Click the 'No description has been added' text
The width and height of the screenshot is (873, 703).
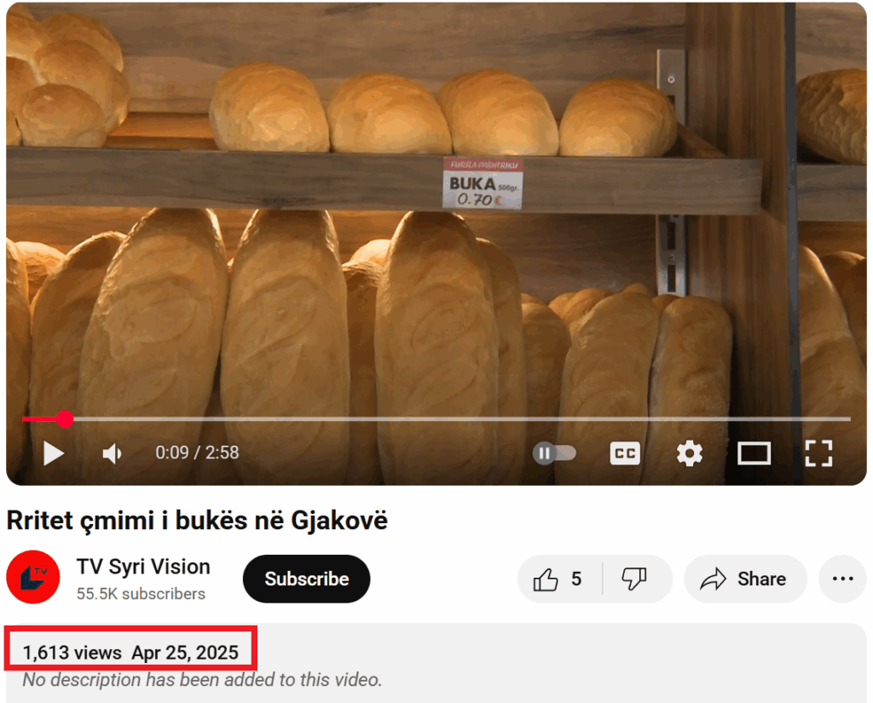(202, 680)
